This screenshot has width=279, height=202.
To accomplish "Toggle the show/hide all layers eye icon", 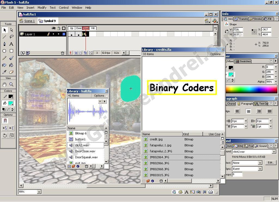I will tap(53, 28).
